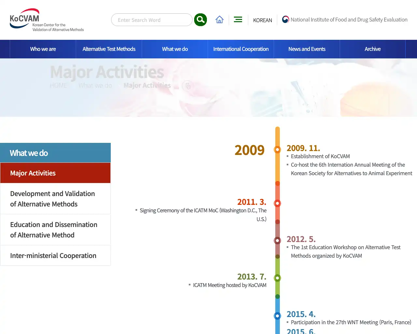Click the KoCVAM logo
The image size is (417, 334).
47,20
